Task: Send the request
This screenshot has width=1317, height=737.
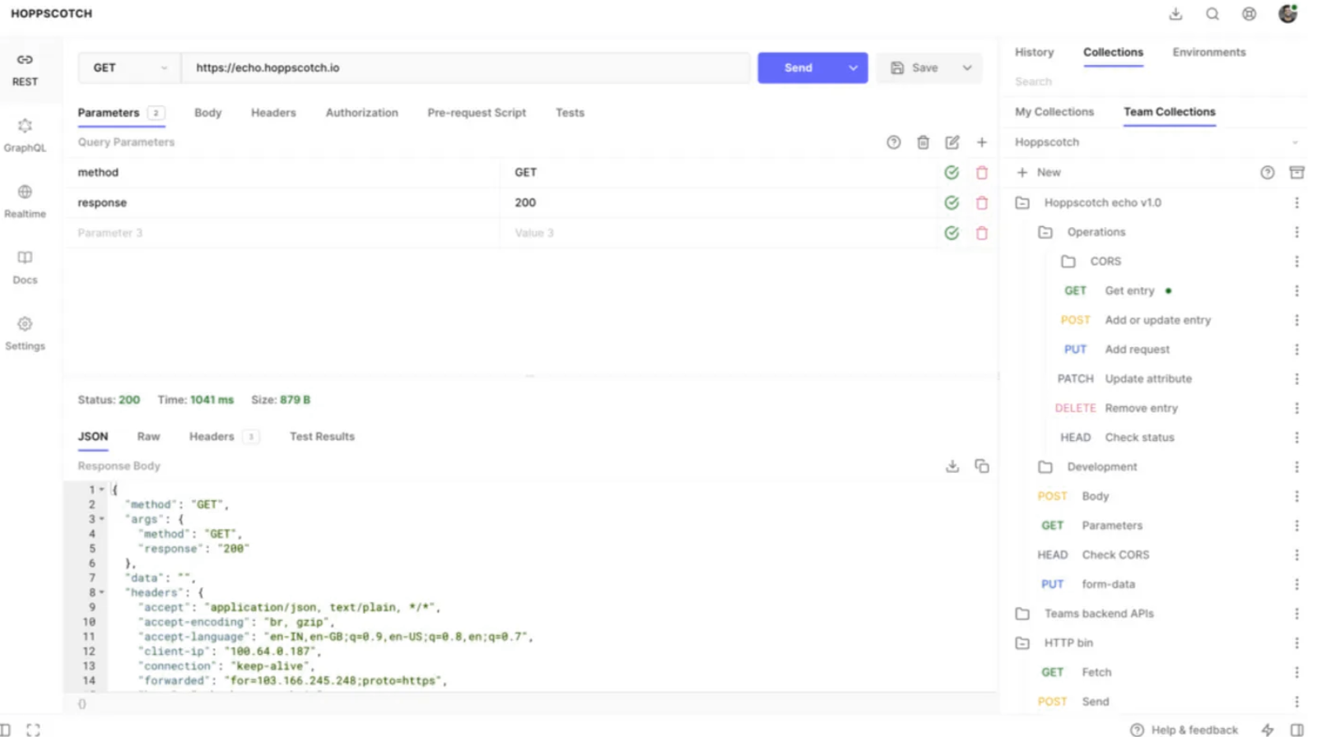Action: [798, 68]
